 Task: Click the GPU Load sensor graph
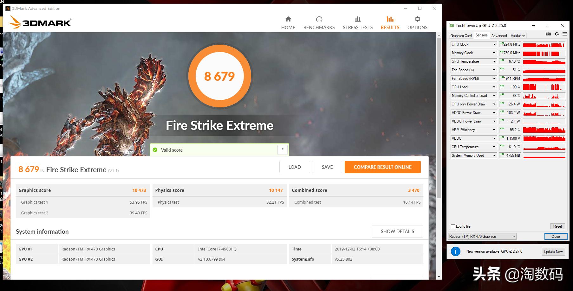tap(544, 87)
